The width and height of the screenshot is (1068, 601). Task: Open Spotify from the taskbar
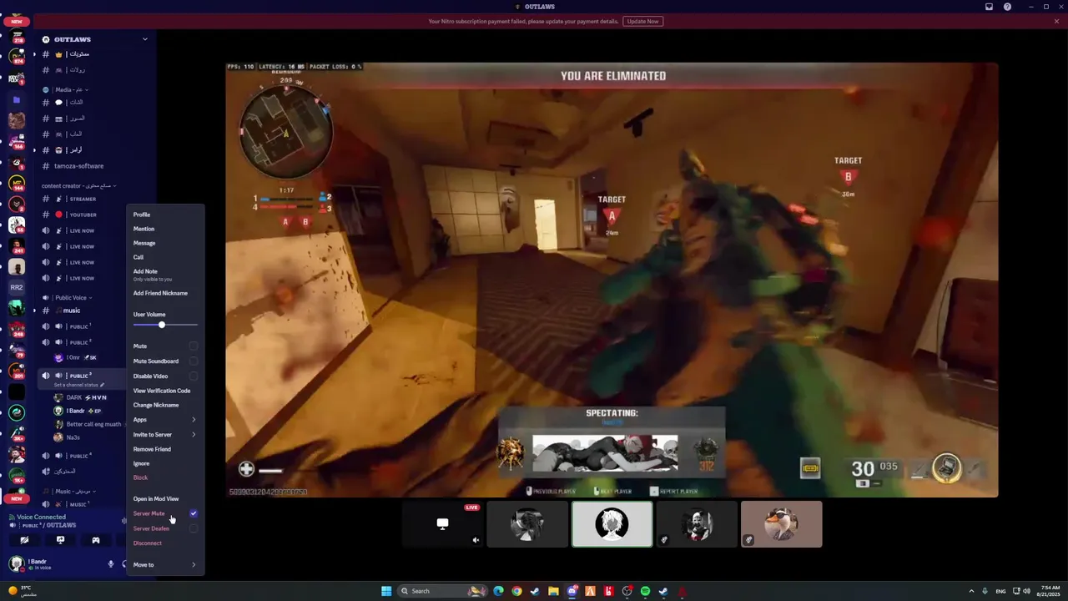645,591
